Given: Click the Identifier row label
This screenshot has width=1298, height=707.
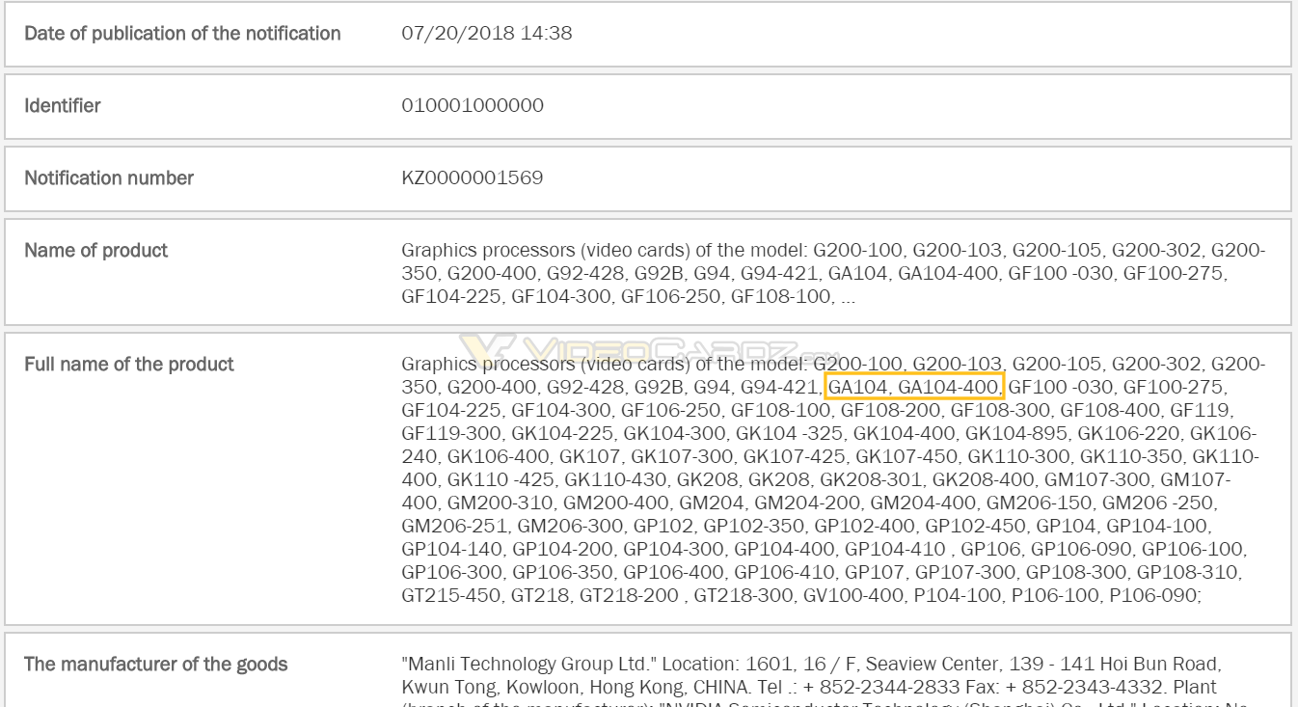Looking at the screenshot, I should 63,106.
